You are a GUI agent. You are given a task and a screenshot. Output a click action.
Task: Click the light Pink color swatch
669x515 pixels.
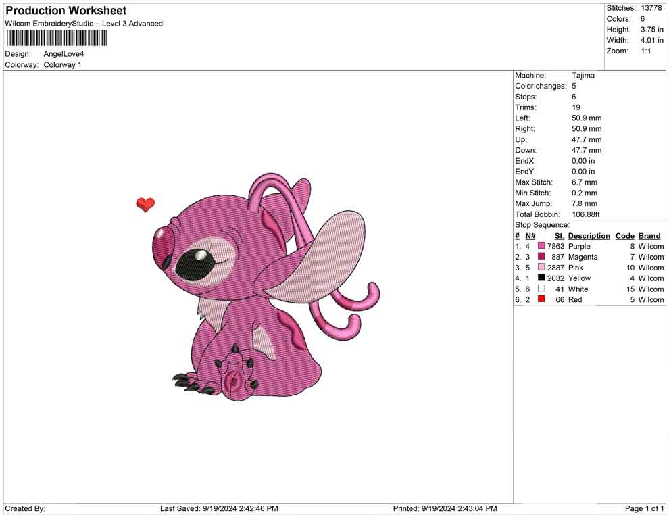click(x=541, y=267)
